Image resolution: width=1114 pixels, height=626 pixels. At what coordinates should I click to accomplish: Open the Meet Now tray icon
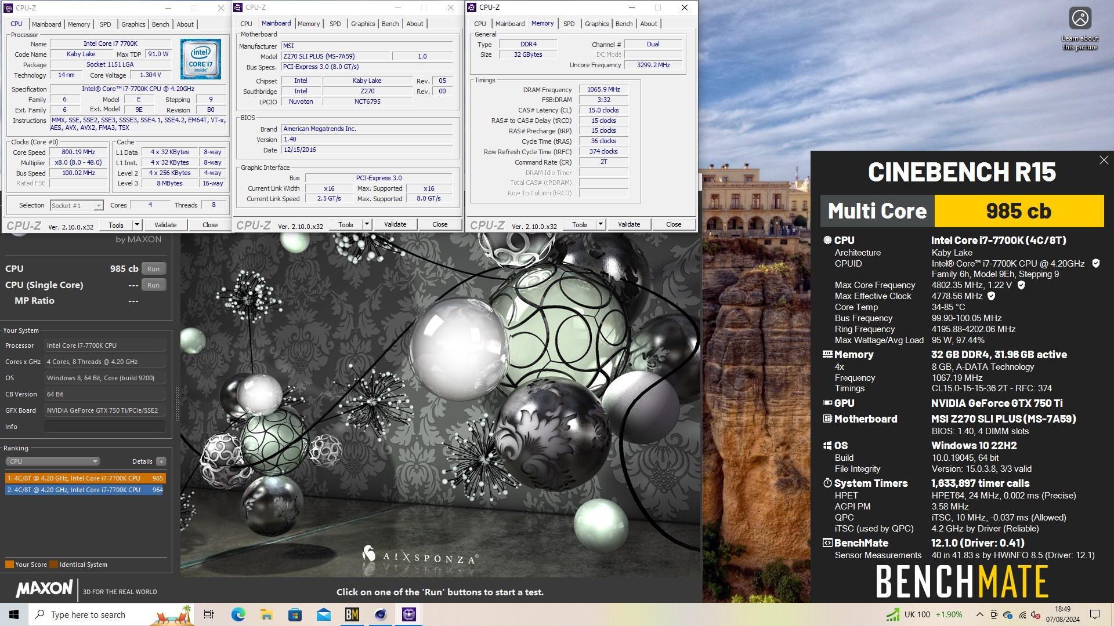pos(994,614)
